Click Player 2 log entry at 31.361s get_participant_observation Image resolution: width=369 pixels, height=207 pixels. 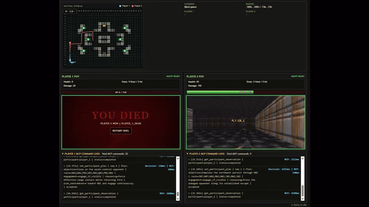click(x=244, y=195)
